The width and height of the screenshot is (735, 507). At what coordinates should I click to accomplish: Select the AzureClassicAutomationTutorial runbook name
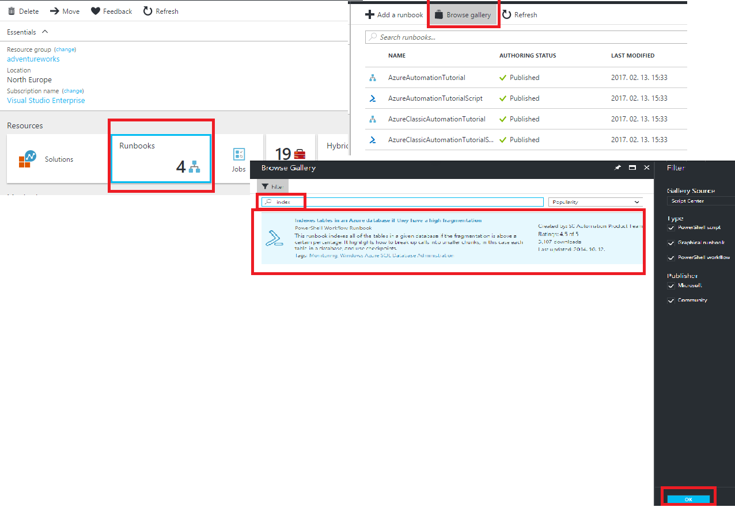click(437, 119)
